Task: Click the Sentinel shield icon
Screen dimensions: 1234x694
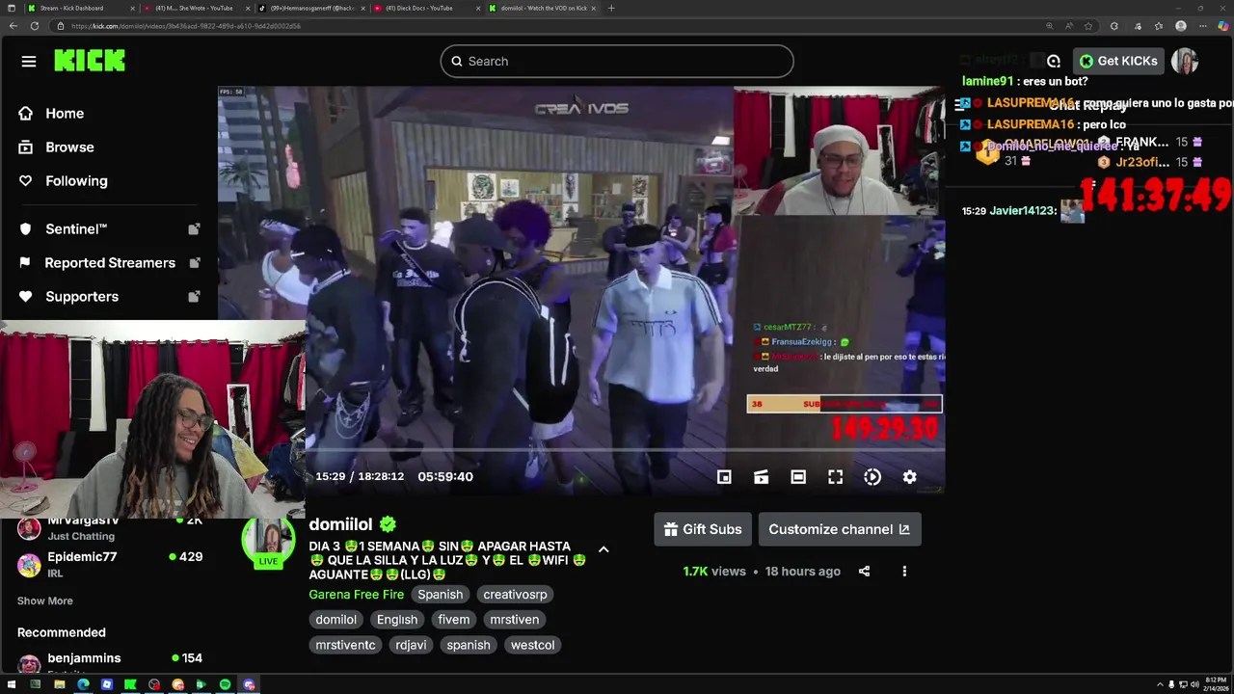Action: coord(26,229)
